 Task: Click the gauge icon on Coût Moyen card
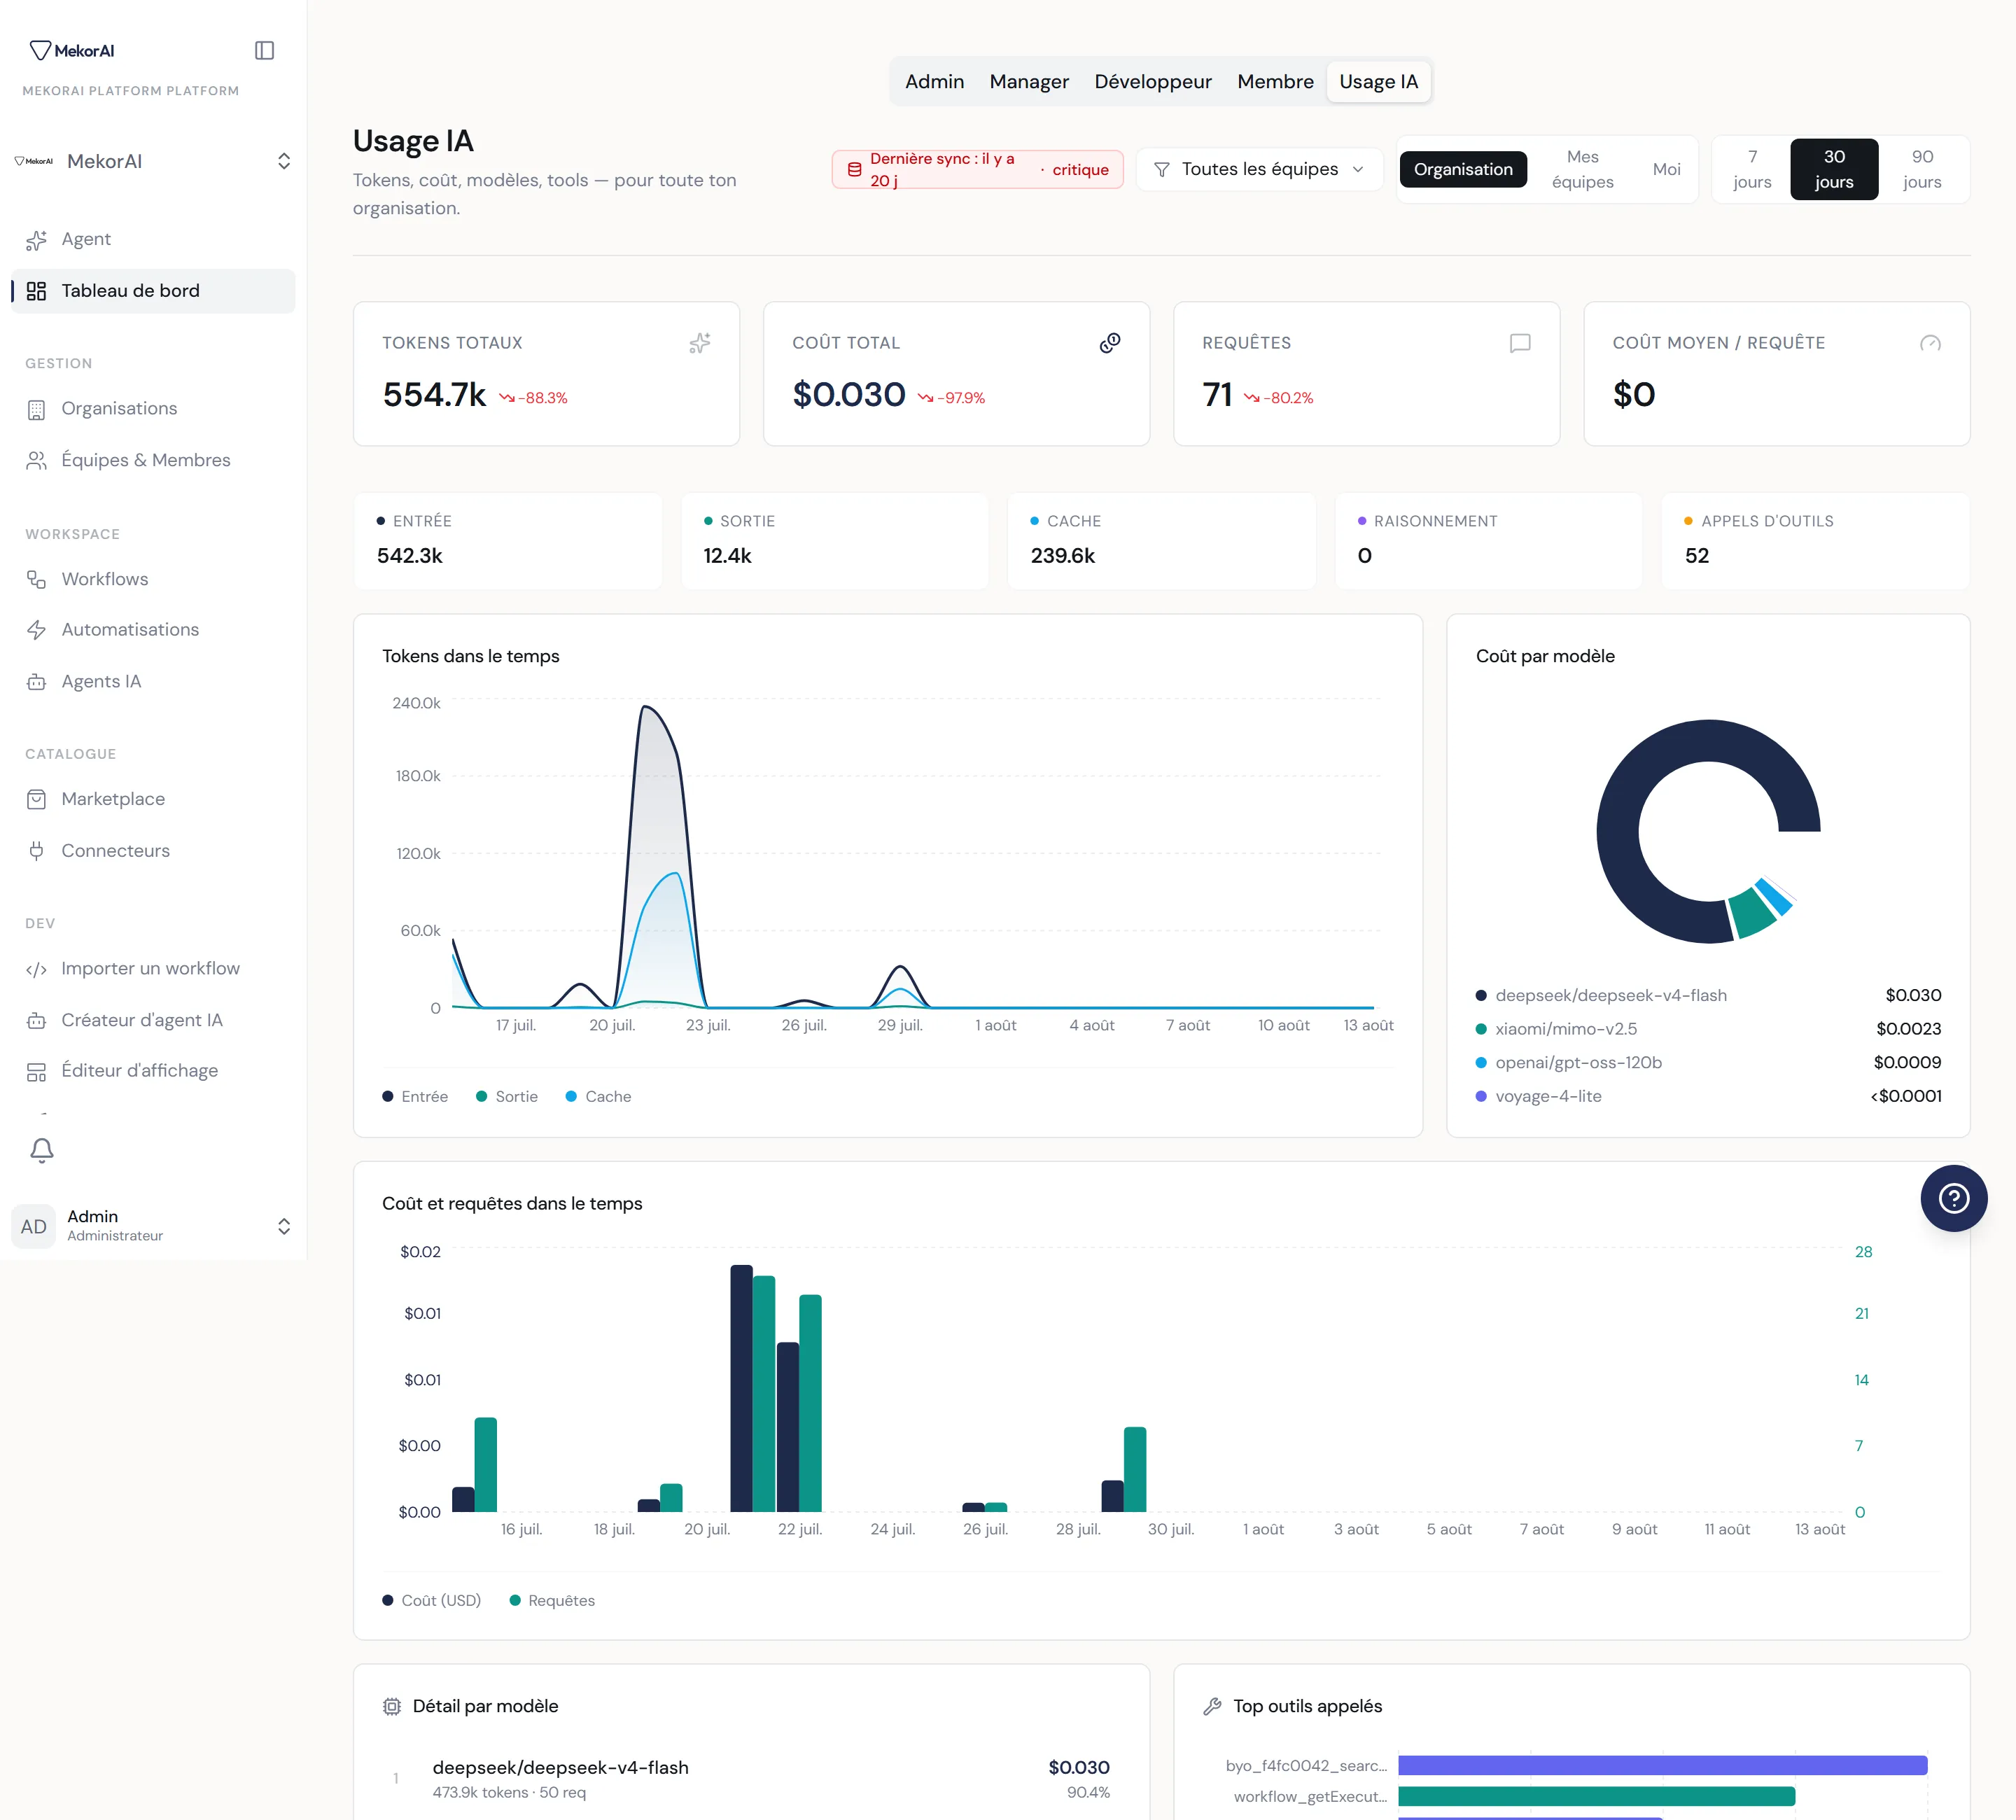pyautogui.click(x=1930, y=343)
